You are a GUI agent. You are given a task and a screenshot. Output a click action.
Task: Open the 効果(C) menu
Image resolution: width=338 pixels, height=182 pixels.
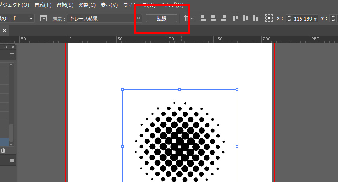(87, 5)
